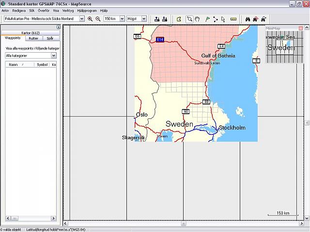The image size is (310, 232).
Task: Open the Hjälpprogram menu
Action: coord(87,11)
